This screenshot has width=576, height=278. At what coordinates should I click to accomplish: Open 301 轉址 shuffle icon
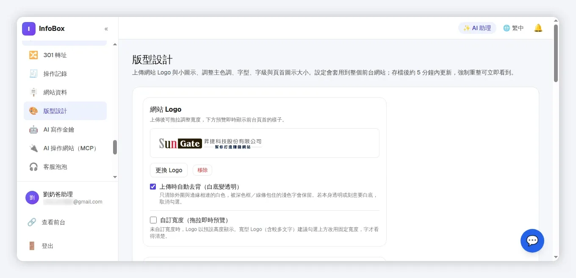(x=33, y=55)
